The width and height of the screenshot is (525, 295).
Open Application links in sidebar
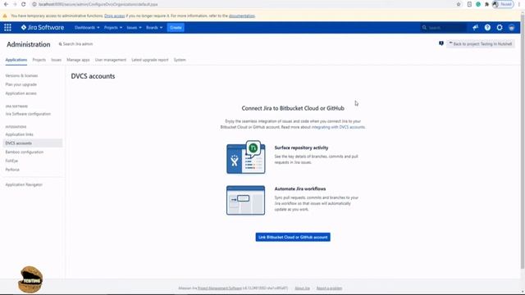[x=20, y=134]
